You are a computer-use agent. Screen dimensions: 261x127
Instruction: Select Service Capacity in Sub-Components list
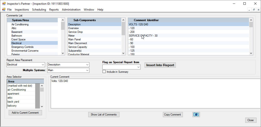click(78, 47)
